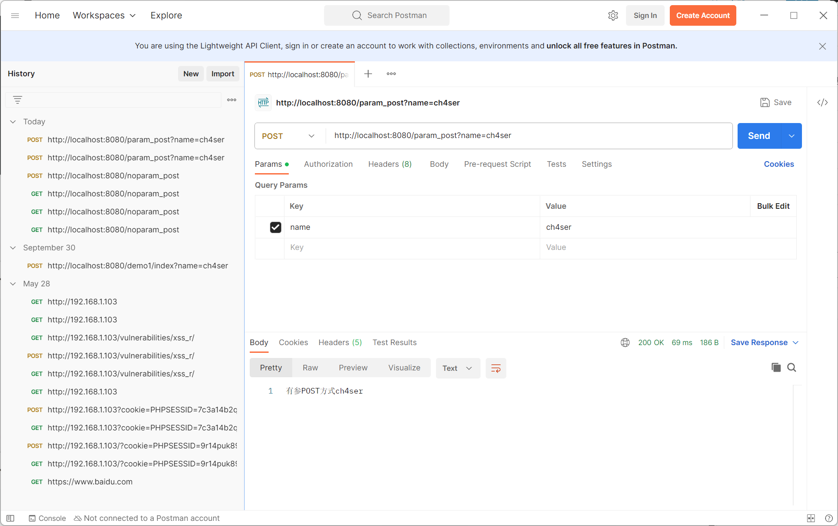Uncheck the name query param checkbox

[275, 227]
